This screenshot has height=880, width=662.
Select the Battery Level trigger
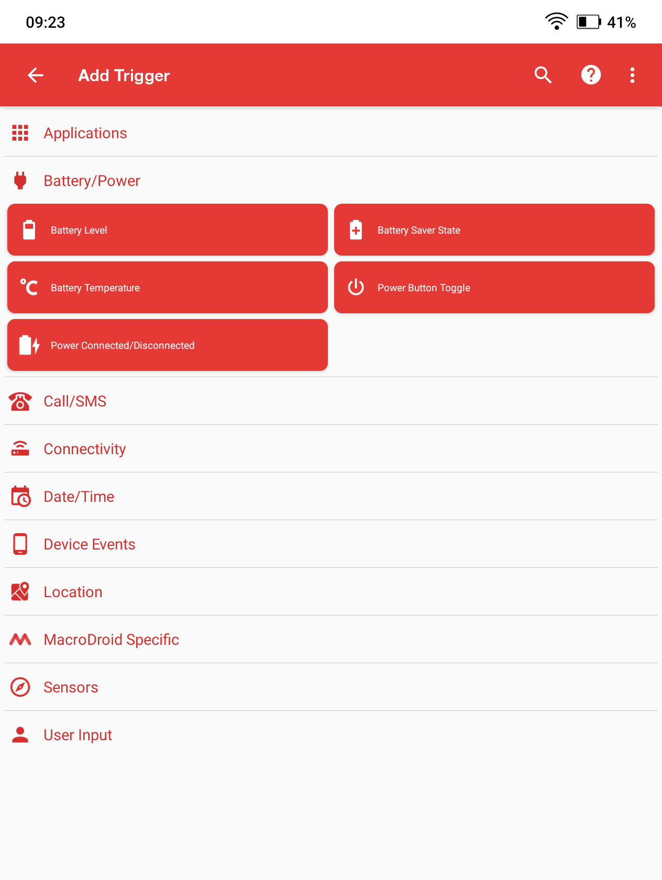point(168,230)
